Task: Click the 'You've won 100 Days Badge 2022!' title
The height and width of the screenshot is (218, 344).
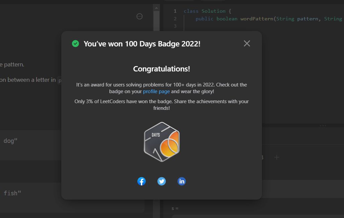Action: pyautogui.click(x=142, y=44)
